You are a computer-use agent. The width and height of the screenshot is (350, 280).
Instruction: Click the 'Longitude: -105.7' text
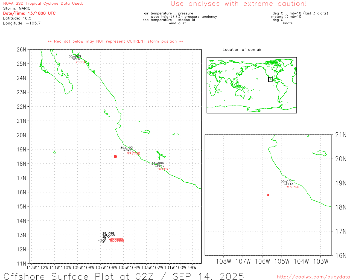[22, 23]
